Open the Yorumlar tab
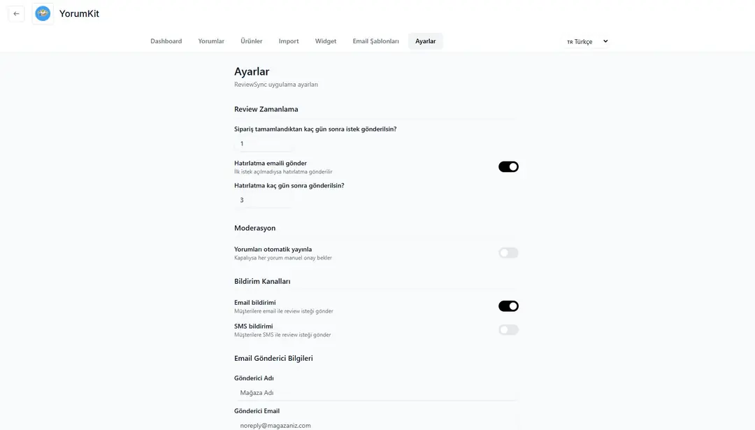 click(x=211, y=41)
